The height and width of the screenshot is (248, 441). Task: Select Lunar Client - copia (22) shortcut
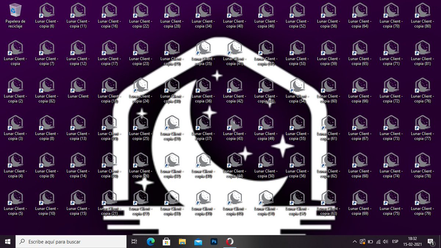pyautogui.click(x=141, y=16)
